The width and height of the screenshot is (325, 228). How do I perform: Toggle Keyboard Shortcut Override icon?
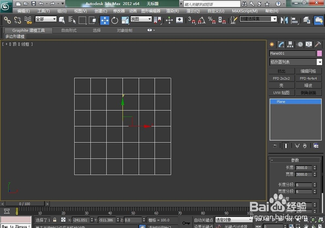(x=179, y=20)
